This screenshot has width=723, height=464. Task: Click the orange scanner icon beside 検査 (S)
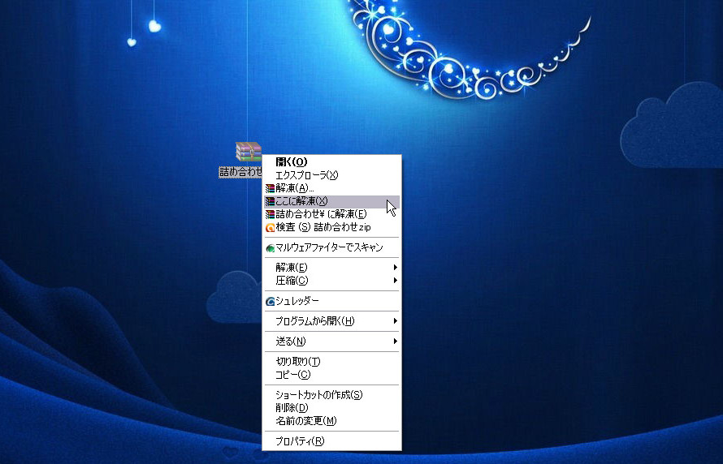tap(271, 227)
